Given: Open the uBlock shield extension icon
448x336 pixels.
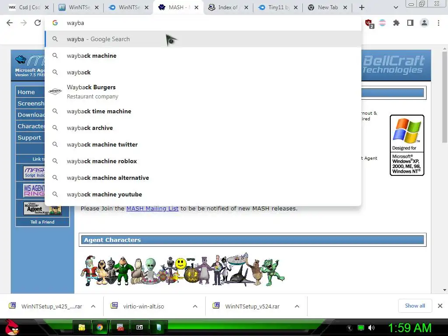Looking at the screenshot, I should (368, 23).
